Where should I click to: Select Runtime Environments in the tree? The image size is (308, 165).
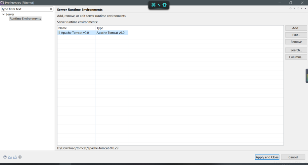coord(25,18)
